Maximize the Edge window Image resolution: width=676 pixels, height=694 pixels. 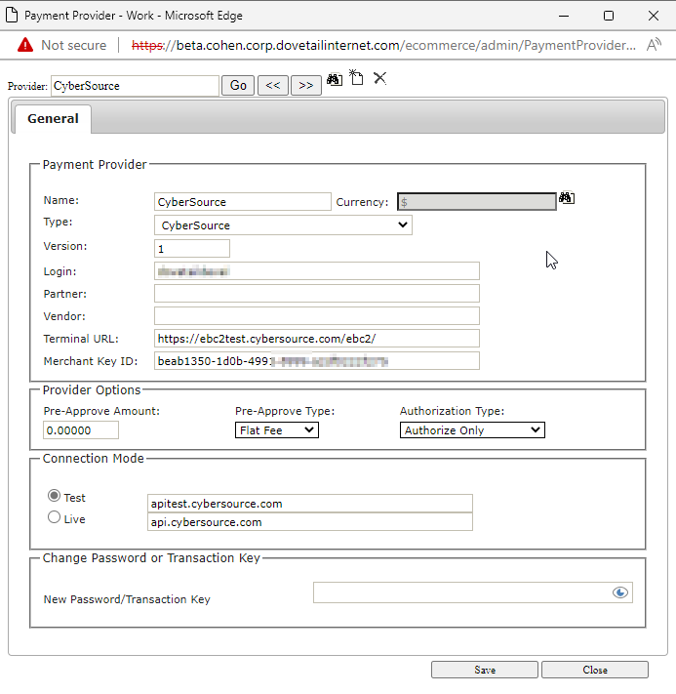point(609,16)
